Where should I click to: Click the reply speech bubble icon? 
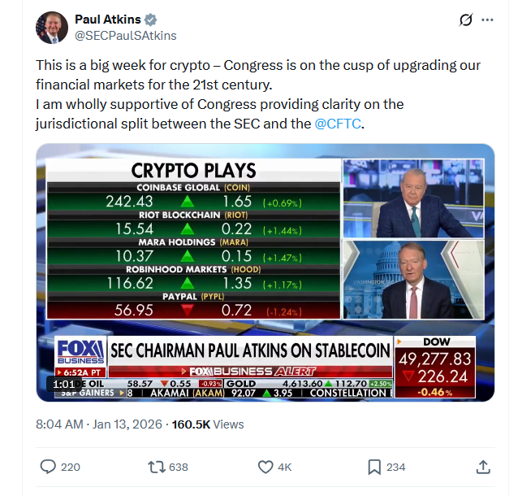(x=49, y=467)
